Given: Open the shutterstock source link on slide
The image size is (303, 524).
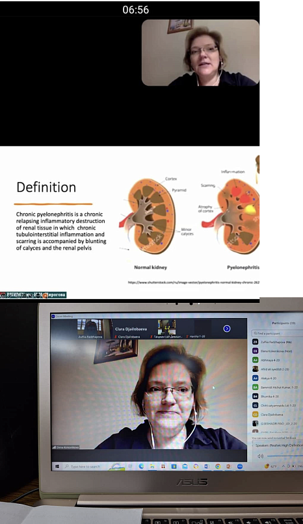Looking at the screenshot, I should tap(194, 282).
